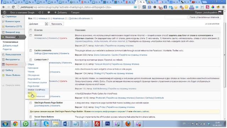Image resolution: width=227 pixels, height=128 pixels.
Task: Reload the page with the refresh icon
Action: click(13, 7)
